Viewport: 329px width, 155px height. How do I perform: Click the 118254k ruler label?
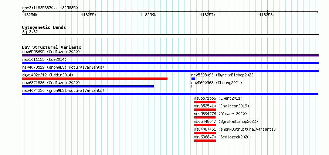pyautogui.click(x=30, y=15)
